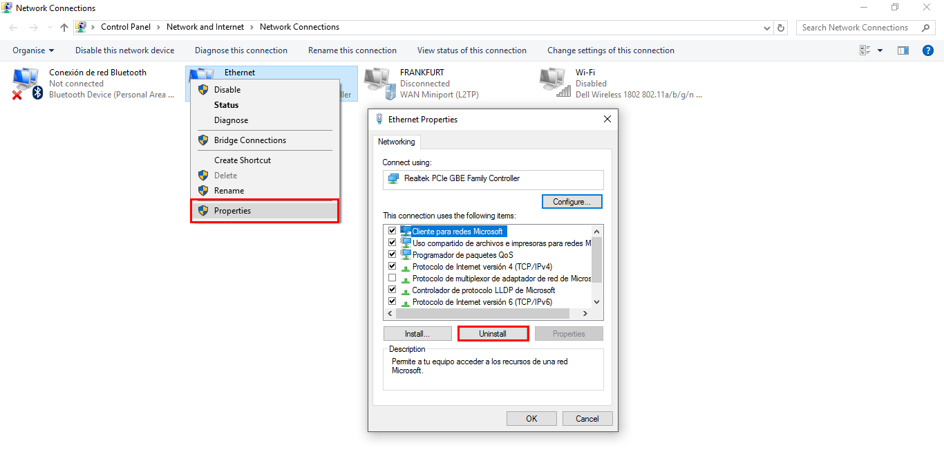Click the shield icon next to Properties
The image size is (944, 450).
click(x=203, y=211)
